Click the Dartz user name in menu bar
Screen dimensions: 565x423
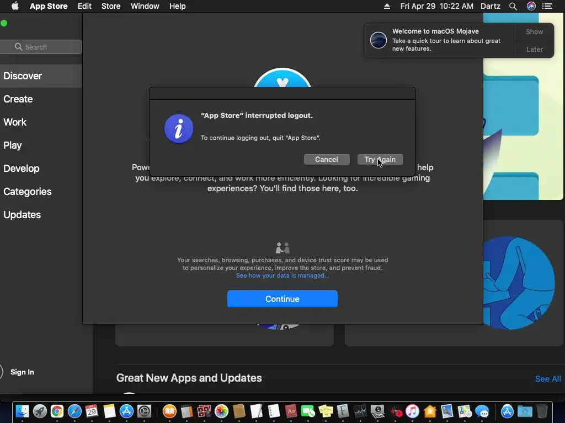(491, 6)
